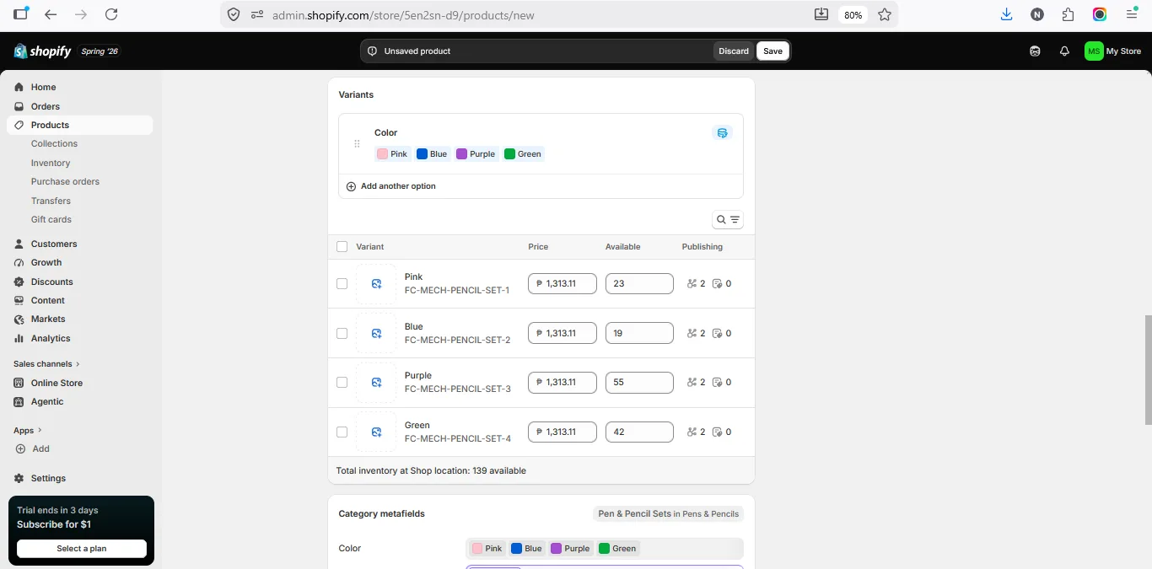Edit the Blue variant available quantity
This screenshot has width=1152, height=569.
639,333
